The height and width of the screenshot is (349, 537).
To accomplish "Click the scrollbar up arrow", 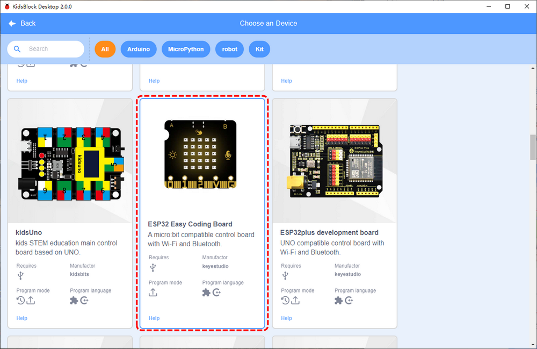I will point(533,68).
